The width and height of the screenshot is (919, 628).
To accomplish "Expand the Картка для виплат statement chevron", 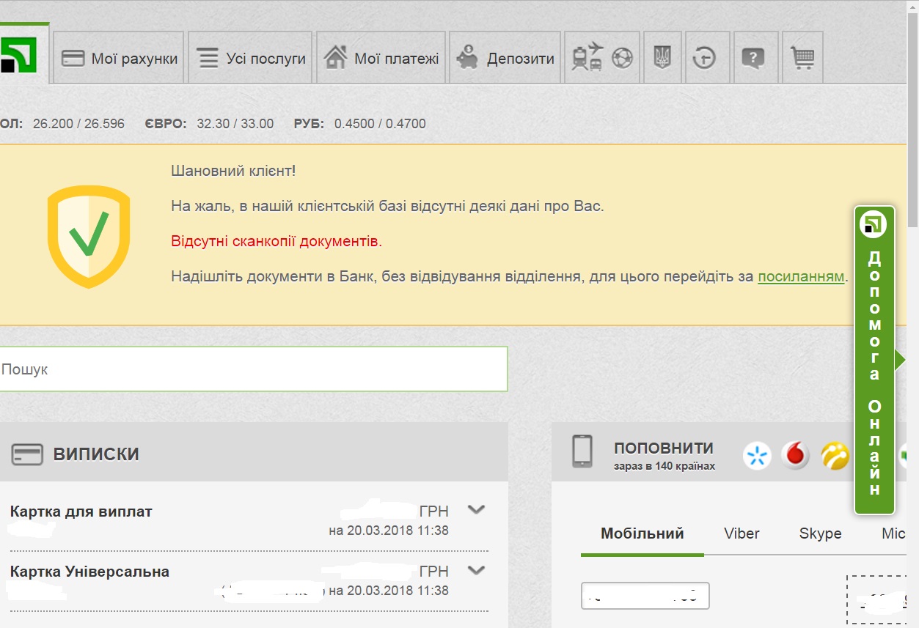I will (477, 509).
